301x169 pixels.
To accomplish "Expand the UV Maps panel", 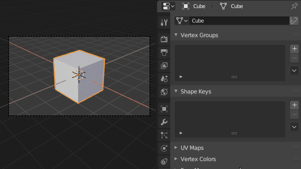I will (x=176, y=147).
